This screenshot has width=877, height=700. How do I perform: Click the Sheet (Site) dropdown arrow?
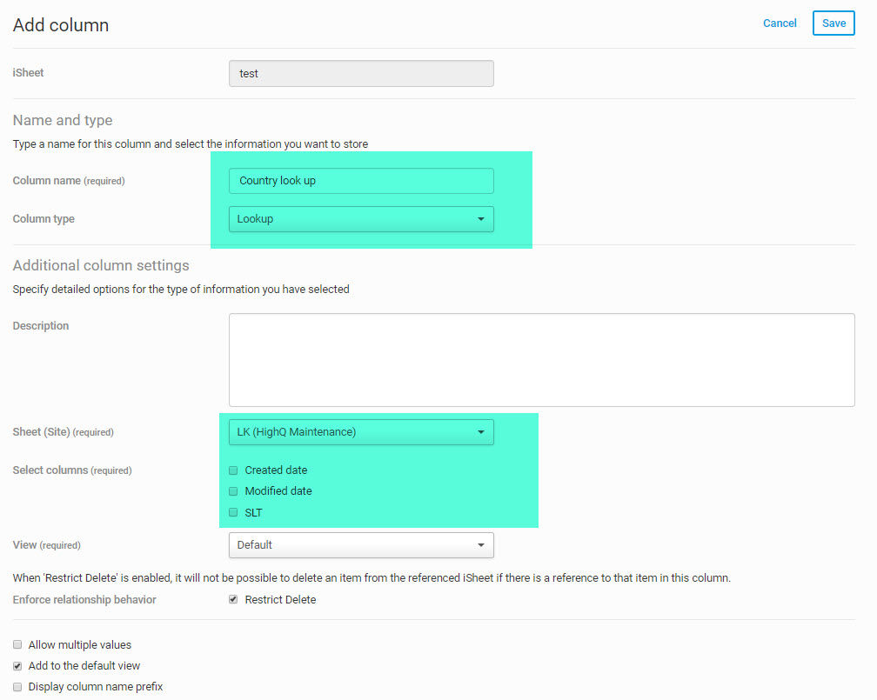pos(481,432)
